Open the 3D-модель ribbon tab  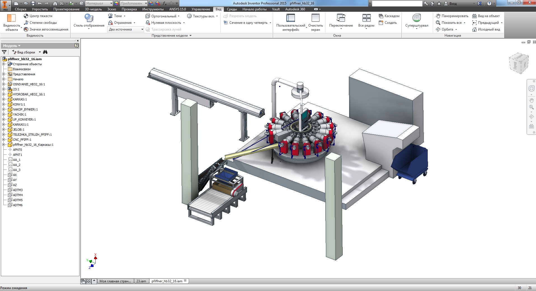coord(93,9)
